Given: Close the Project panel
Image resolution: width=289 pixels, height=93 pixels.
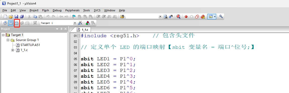Looking at the screenshot, I should (66, 29).
